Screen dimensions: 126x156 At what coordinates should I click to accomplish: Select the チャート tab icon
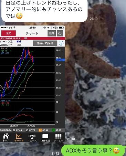click(19, 137)
